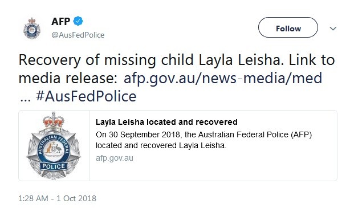
Task: Click the AFP profile avatar badge
Action: [x=32, y=28]
